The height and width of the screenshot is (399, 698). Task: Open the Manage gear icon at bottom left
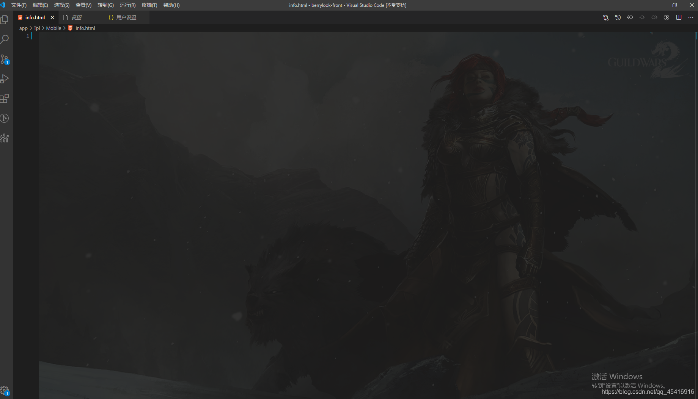pyautogui.click(x=5, y=390)
